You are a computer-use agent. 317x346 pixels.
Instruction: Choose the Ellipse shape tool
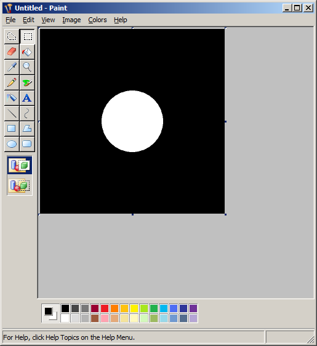[x=12, y=144]
